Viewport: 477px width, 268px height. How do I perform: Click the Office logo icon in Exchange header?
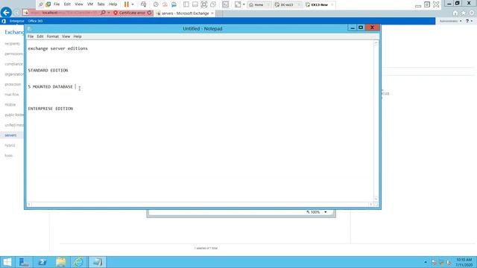[4, 21]
